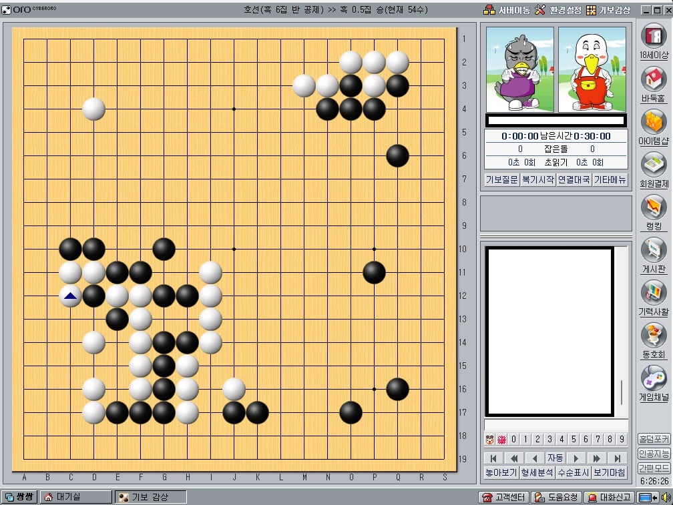
Task: Click the chat input field
Action: (x=555, y=425)
